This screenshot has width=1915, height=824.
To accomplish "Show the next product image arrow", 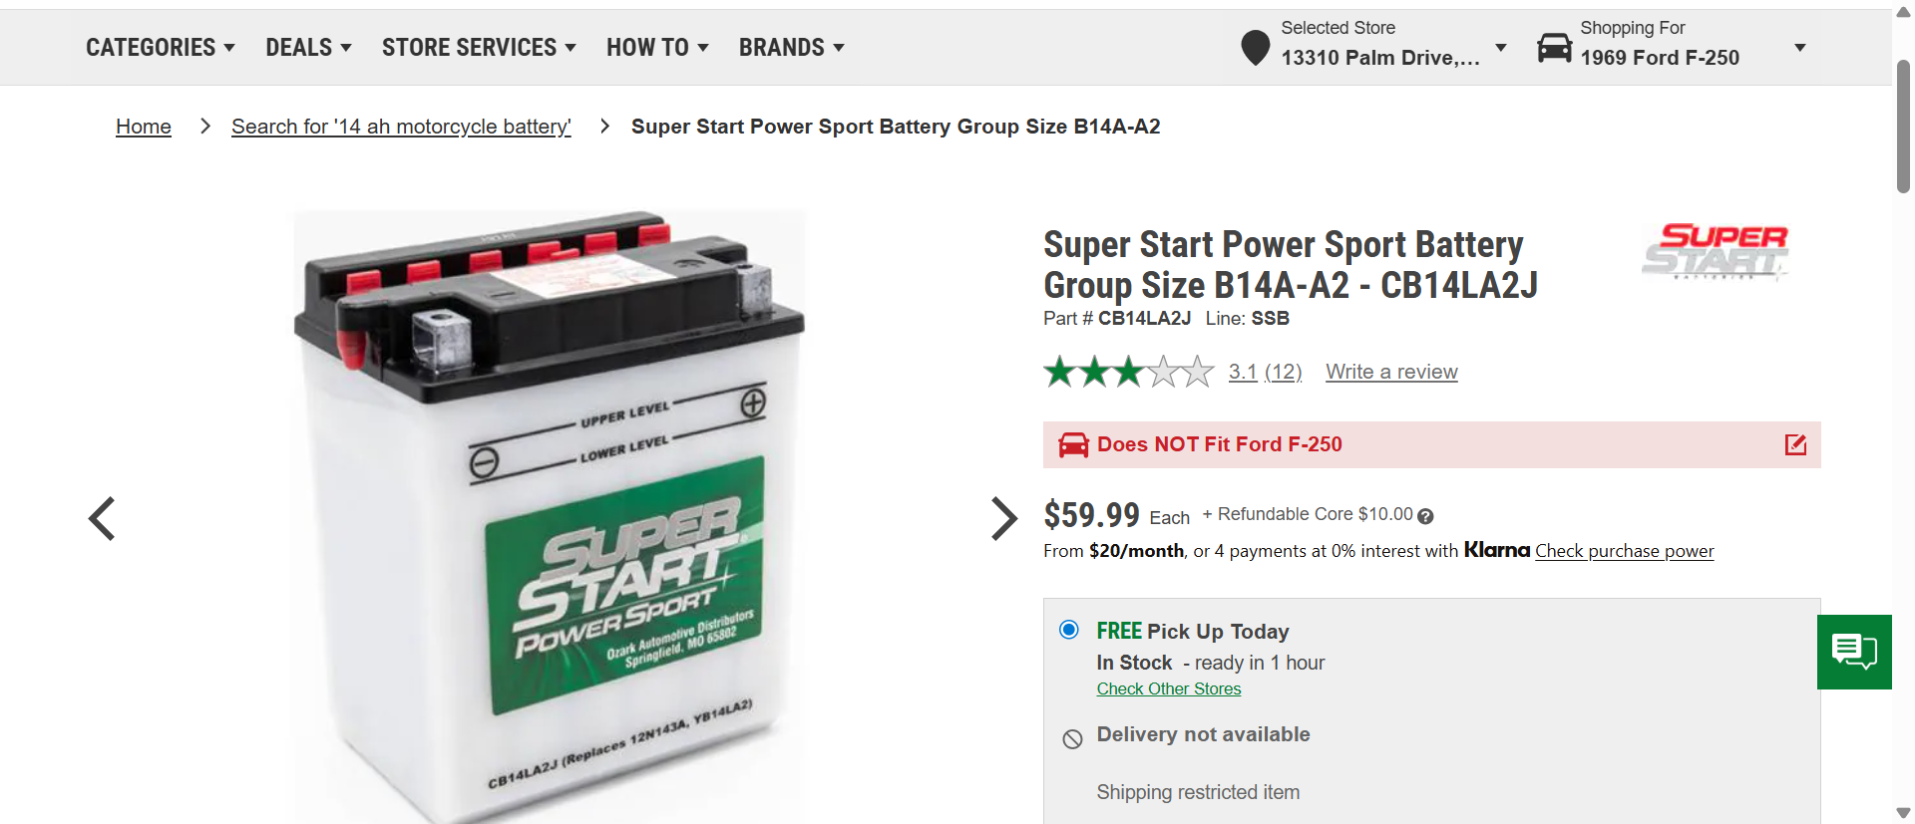I will point(1003,518).
